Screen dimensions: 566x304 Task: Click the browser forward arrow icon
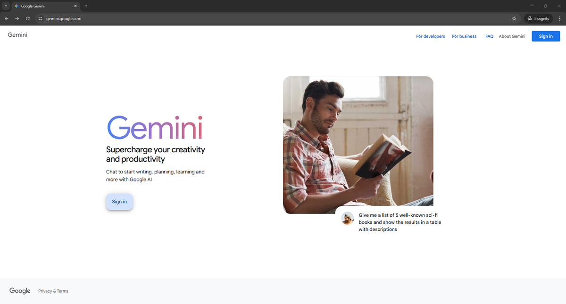pos(17,19)
